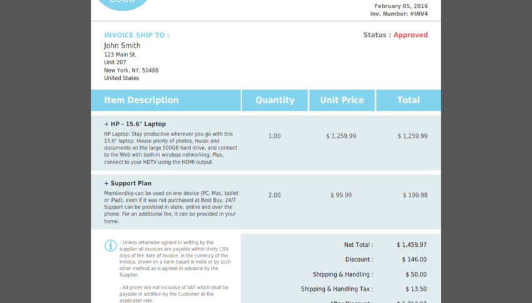Click unit price $ 99.99
532x303 pixels.
point(341,196)
